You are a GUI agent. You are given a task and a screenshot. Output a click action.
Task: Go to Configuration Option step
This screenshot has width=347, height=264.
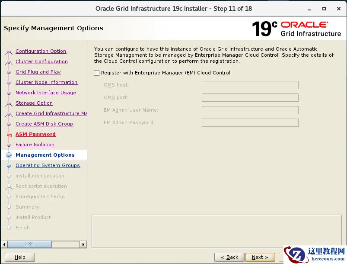(41, 51)
